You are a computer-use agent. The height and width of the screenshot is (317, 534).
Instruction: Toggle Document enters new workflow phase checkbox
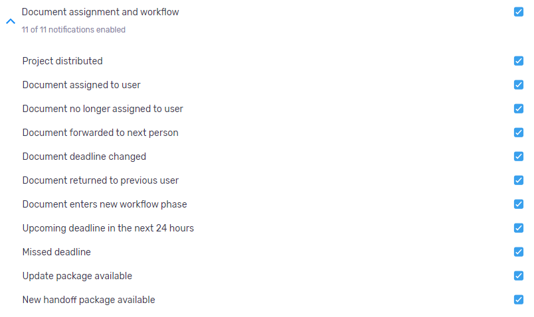coord(519,204)
